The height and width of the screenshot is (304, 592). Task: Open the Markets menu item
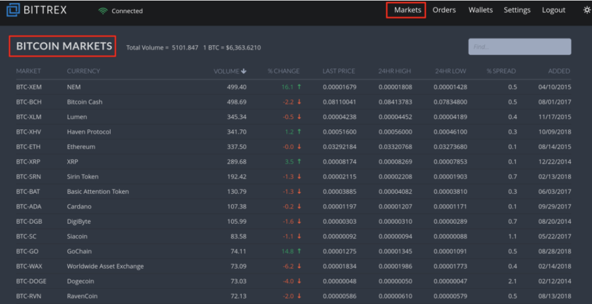point(407,10)
